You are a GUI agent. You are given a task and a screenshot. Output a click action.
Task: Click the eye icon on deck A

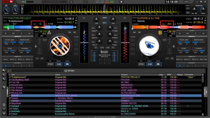[x=76, y=21]
